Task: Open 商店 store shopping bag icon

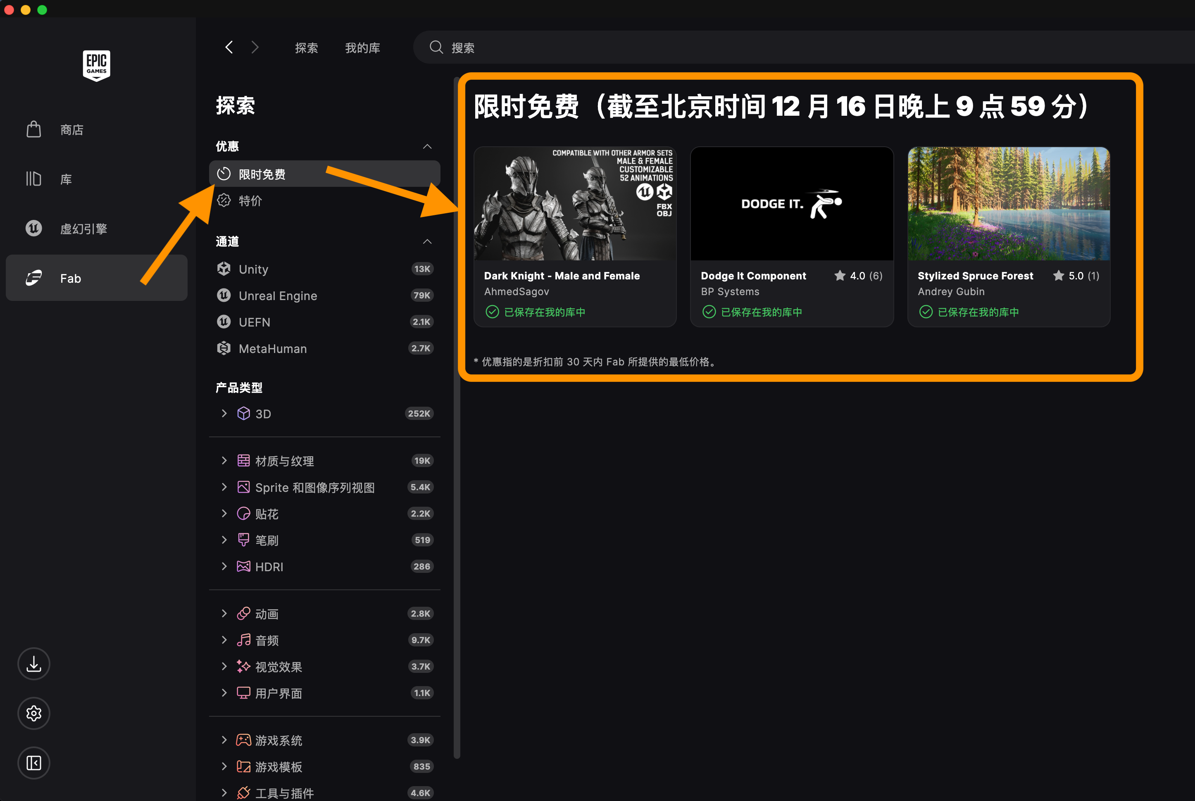Action: (34, 129)
